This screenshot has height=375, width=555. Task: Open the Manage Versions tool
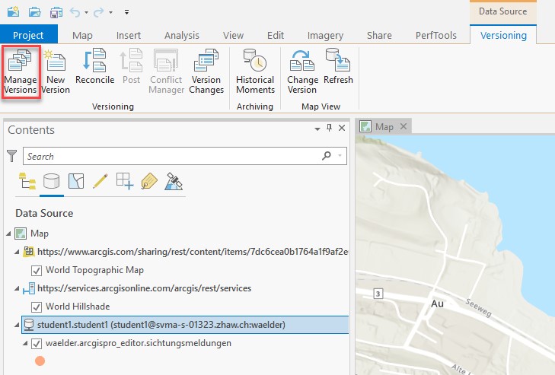click(21, 72)
